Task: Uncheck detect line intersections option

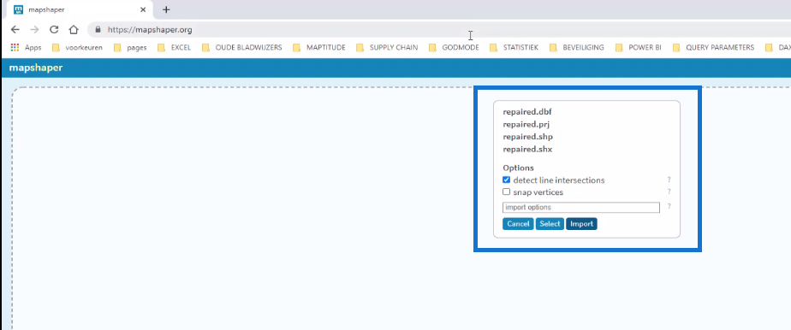Action: coord(507,180)
